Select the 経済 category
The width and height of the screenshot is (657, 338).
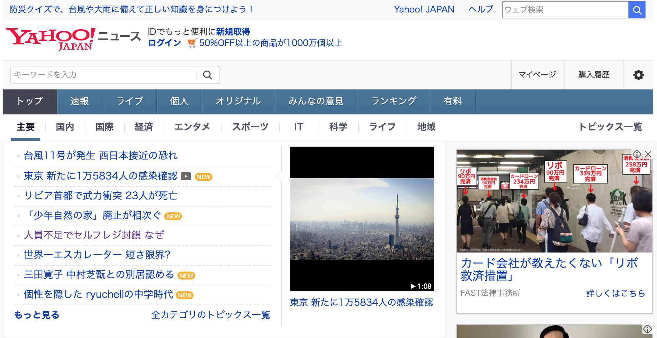click(144, 127)
